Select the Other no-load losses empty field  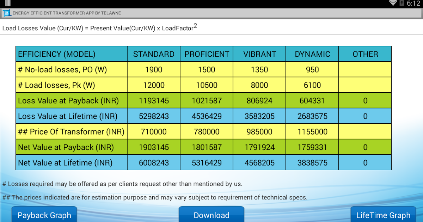[x=365, y=70]
